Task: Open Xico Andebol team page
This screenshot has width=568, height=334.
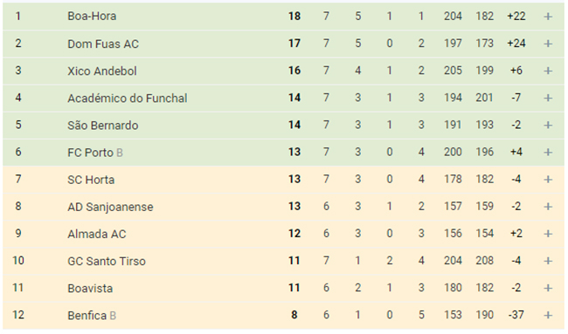Action: coord(102,71)
